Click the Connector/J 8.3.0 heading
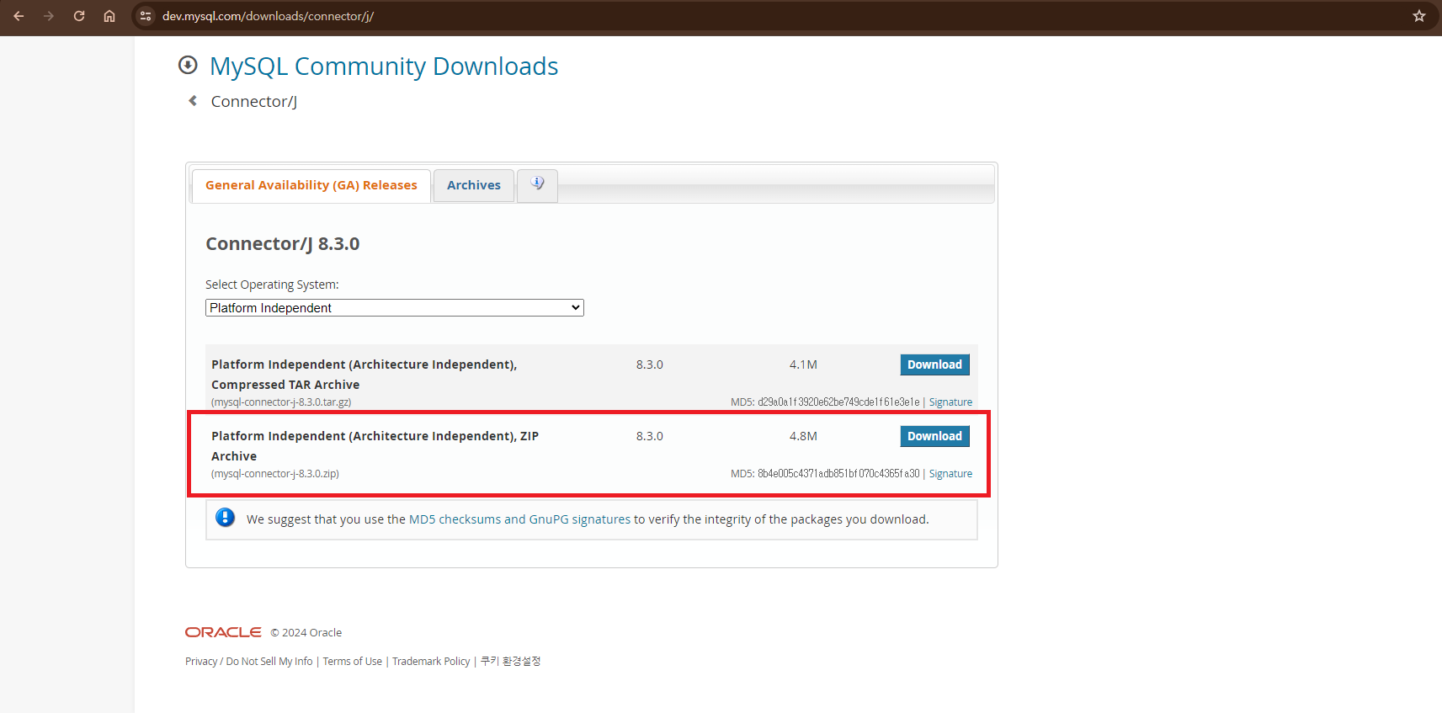Viewport: 1442px width, 713px height. pyautogui.click(x=283, y=244)
